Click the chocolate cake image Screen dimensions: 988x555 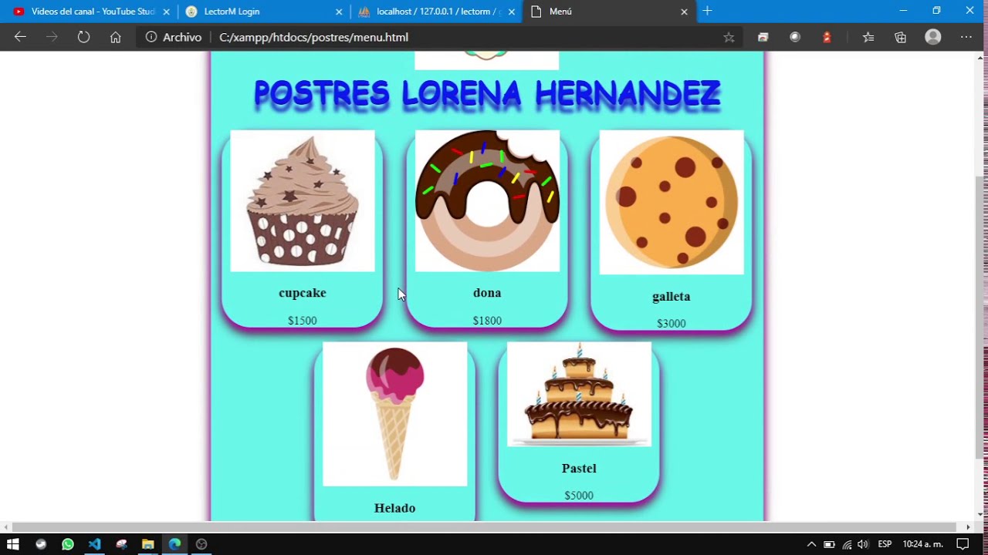[x=579, y=394]
